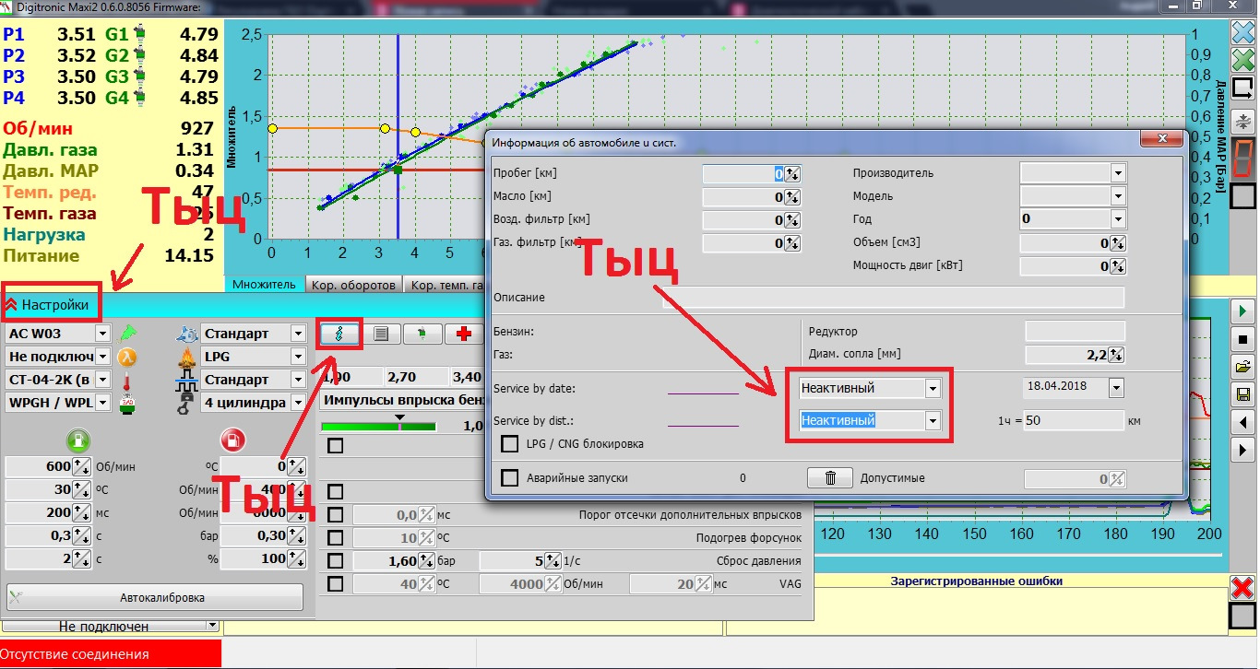Click the red cross toolbar button

tap(463, 334)
